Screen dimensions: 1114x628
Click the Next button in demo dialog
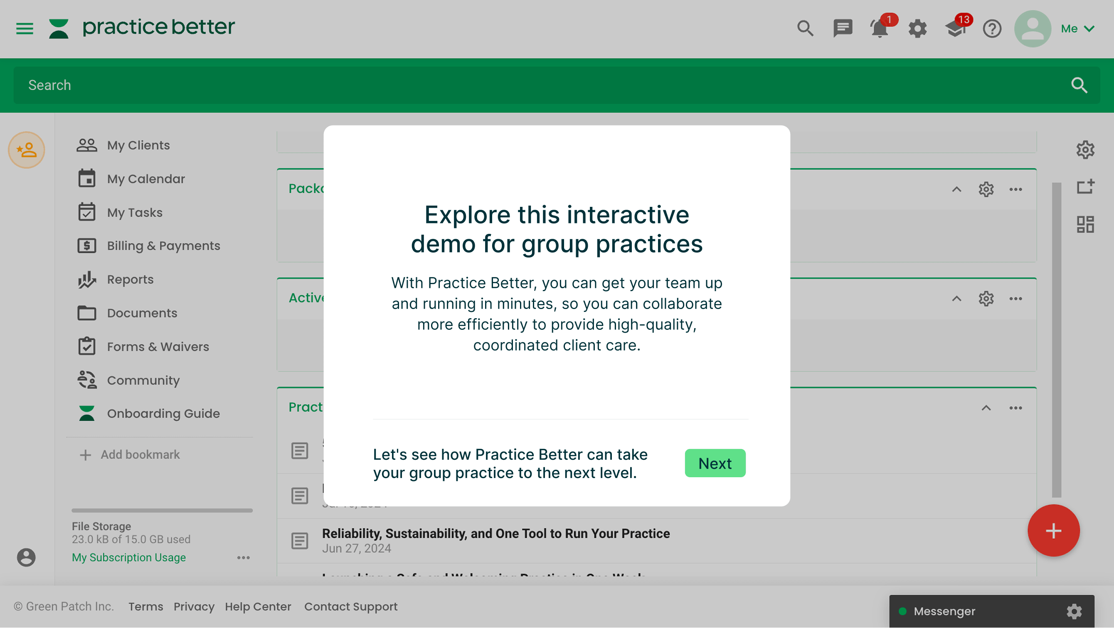click(715, 464)
